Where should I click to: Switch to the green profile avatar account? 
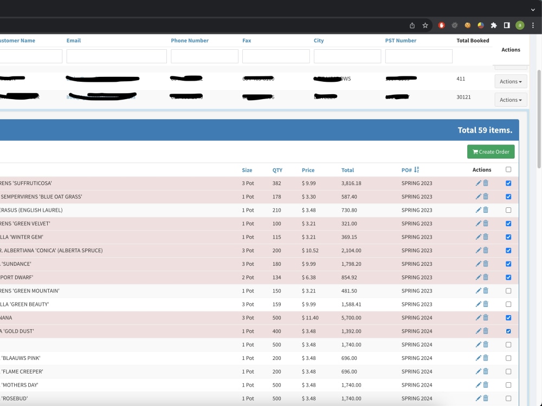pos(520,25)
